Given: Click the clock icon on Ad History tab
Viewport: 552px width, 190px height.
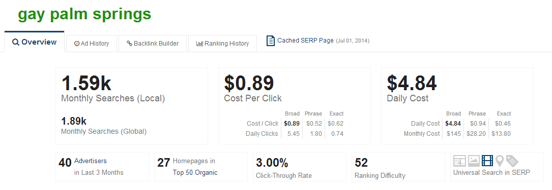Looking at the screenshot, I should 77,44.
